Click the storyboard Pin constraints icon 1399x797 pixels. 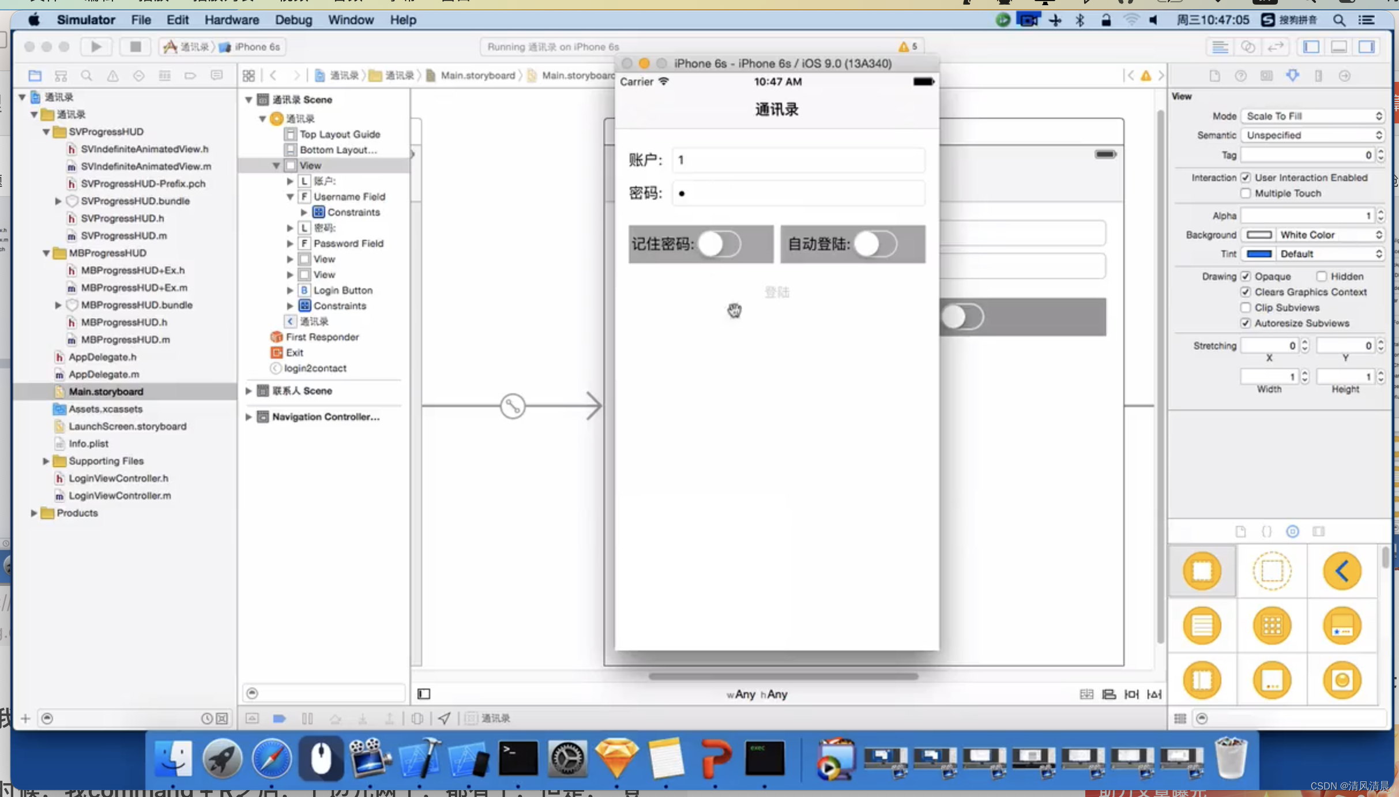(1131, 694)
